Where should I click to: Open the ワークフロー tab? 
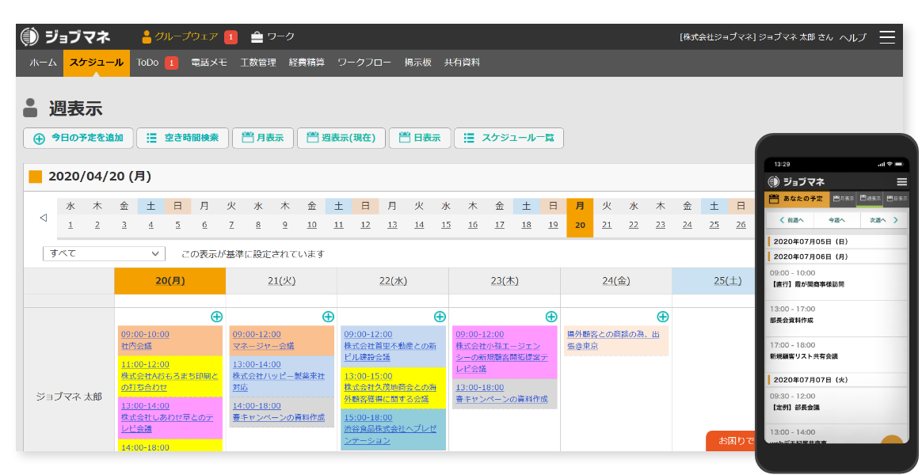coord(364,63)
